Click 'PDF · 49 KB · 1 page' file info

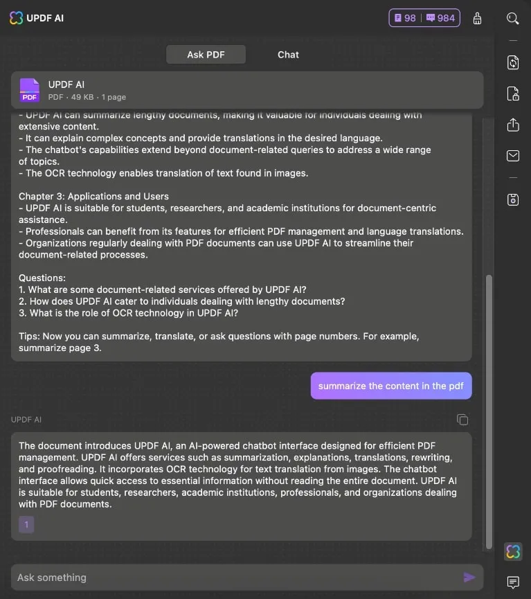[x=87, y=97]
